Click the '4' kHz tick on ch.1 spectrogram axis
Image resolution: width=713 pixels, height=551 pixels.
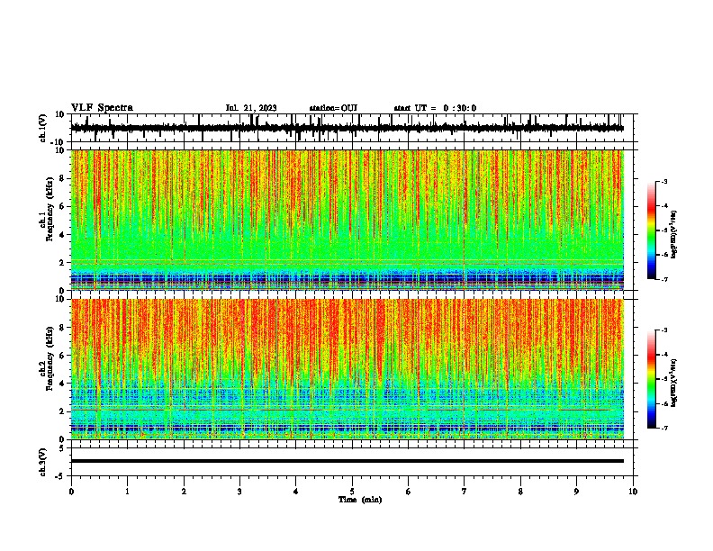63,235
